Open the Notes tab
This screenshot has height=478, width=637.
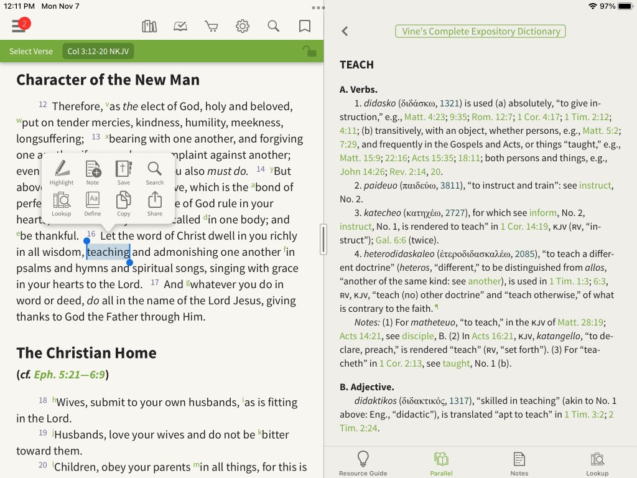(x=519, y=463)
